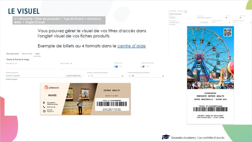Switch to the Valeur et format tab
Screen dimensions: 252x142
27,54
